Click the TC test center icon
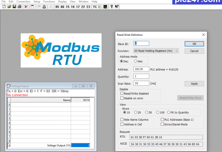The height and width of the screenshot is (152, 222). click(95, 7)
